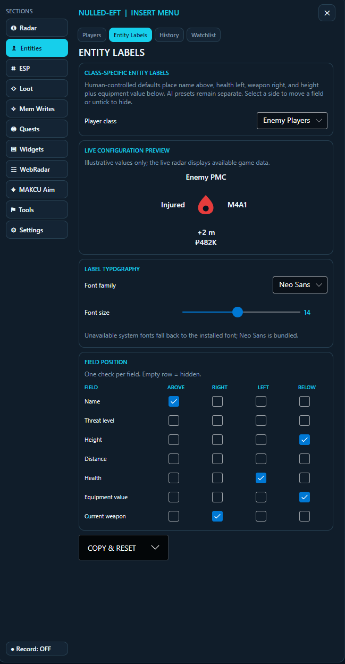This screenshot has height=664, width=345.
Task: Click the ₽482K equipment value text
Action: (206, 242)
